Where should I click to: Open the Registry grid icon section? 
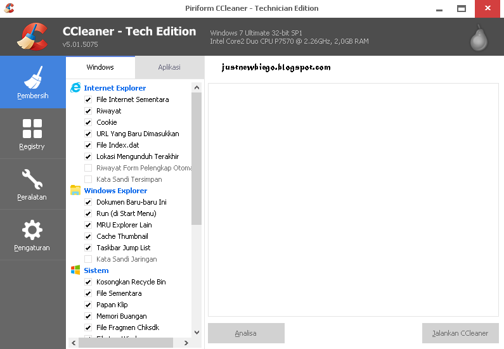[x=32, y=134]
